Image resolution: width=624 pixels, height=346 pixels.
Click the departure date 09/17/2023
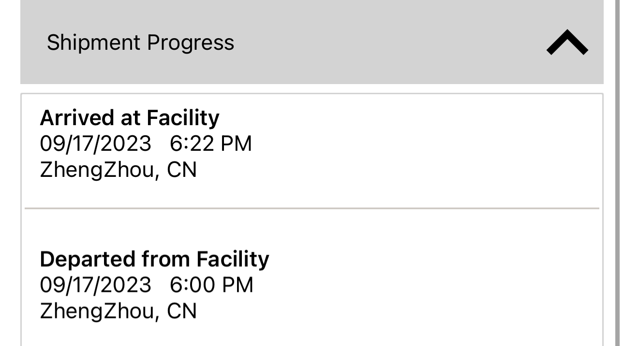95,285
